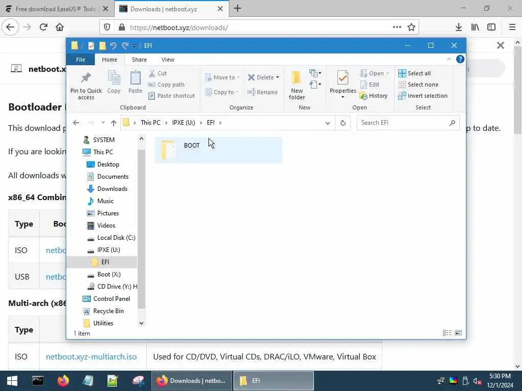
Task: Click the Open button in ribbon
Action: click(375, 73)
